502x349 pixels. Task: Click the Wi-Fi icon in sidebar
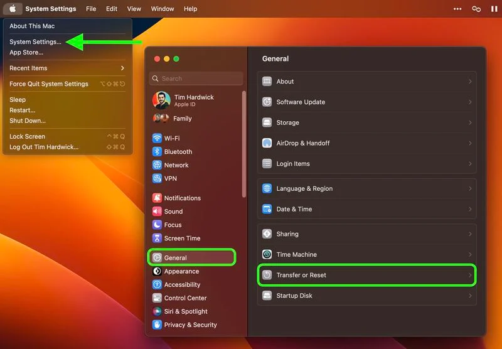pos(157,138)
